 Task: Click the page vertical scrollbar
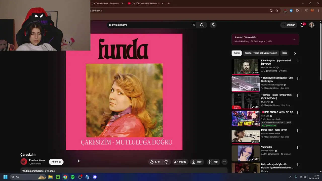point(320,52)
